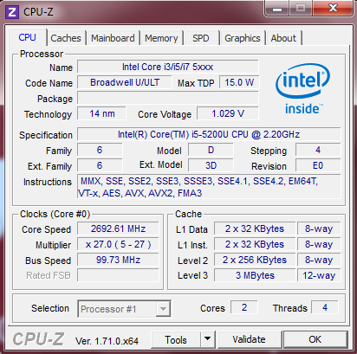Click the Bus Speed value 99.73 MHz
Image resolution: width=357 pixels, height=354 pixels.
point(118,260)
